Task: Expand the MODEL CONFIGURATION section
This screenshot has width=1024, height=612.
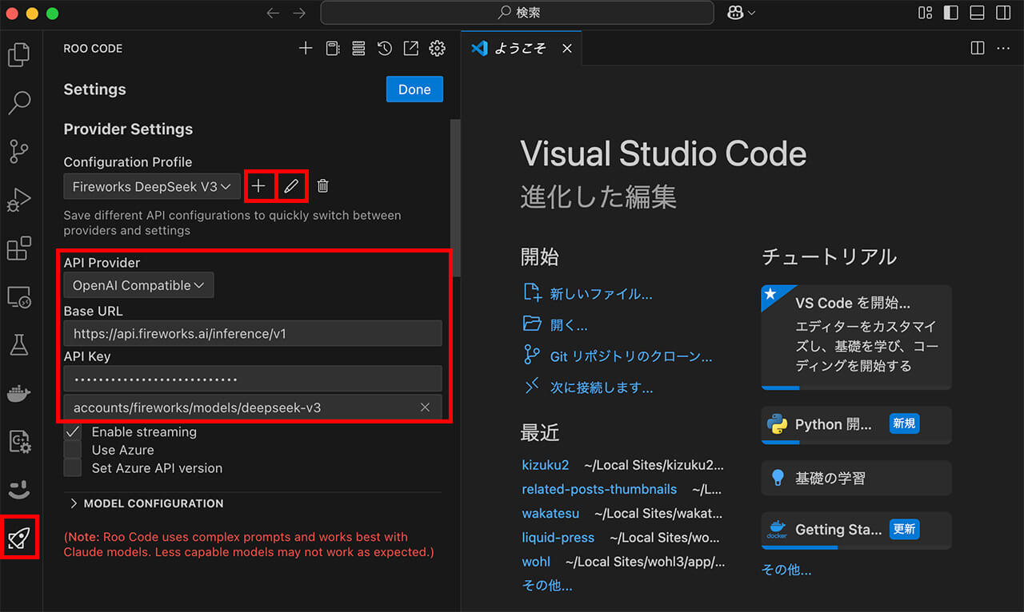Action: [x=146, y=503]
